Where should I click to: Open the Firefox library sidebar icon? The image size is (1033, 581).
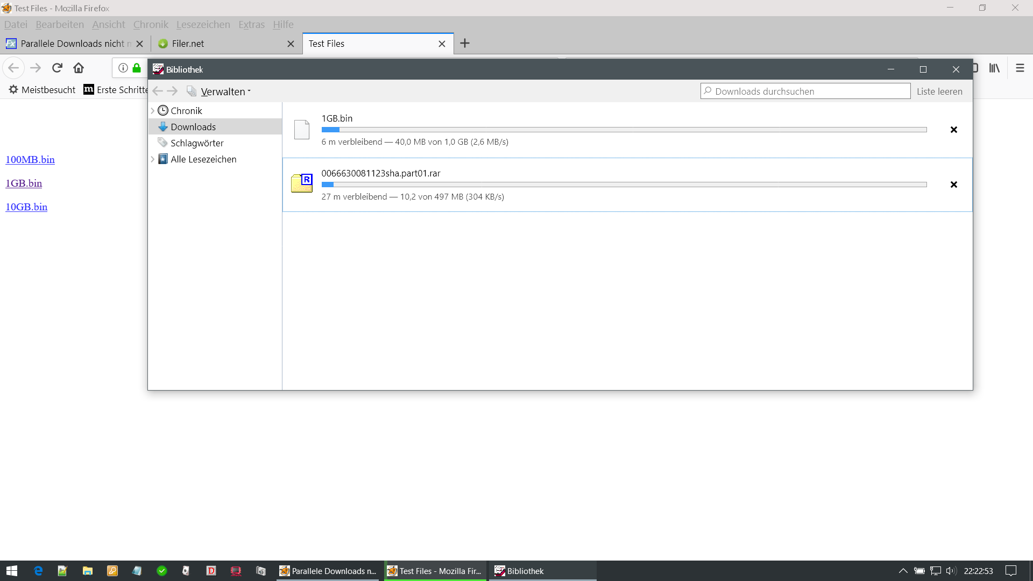994,68
